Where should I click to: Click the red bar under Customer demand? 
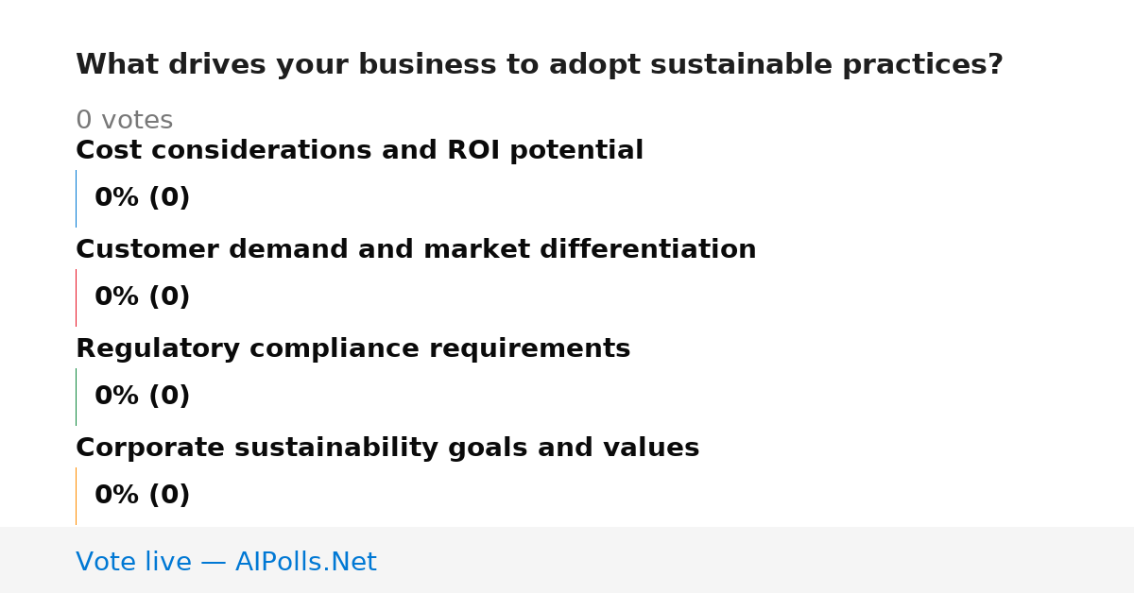point(77,297)
